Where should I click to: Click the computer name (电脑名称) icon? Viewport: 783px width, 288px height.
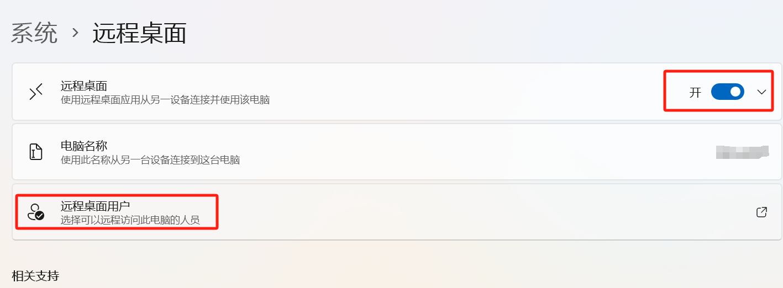36,152
